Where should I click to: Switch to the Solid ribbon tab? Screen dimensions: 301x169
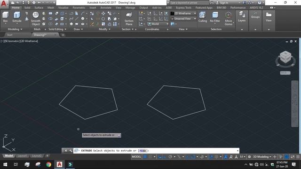click(x=27, y=8)
